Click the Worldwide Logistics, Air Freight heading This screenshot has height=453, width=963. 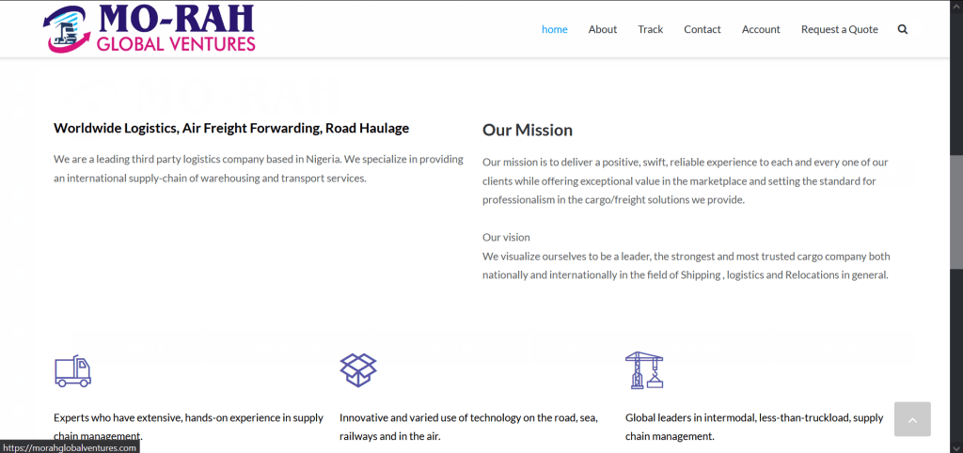231,128
